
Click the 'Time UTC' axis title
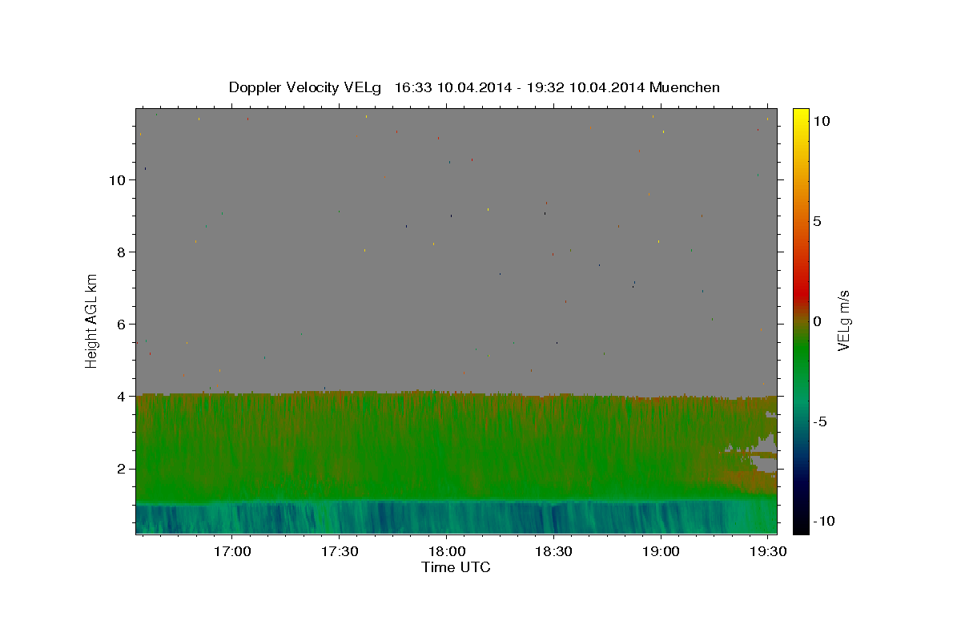point(456,567)
